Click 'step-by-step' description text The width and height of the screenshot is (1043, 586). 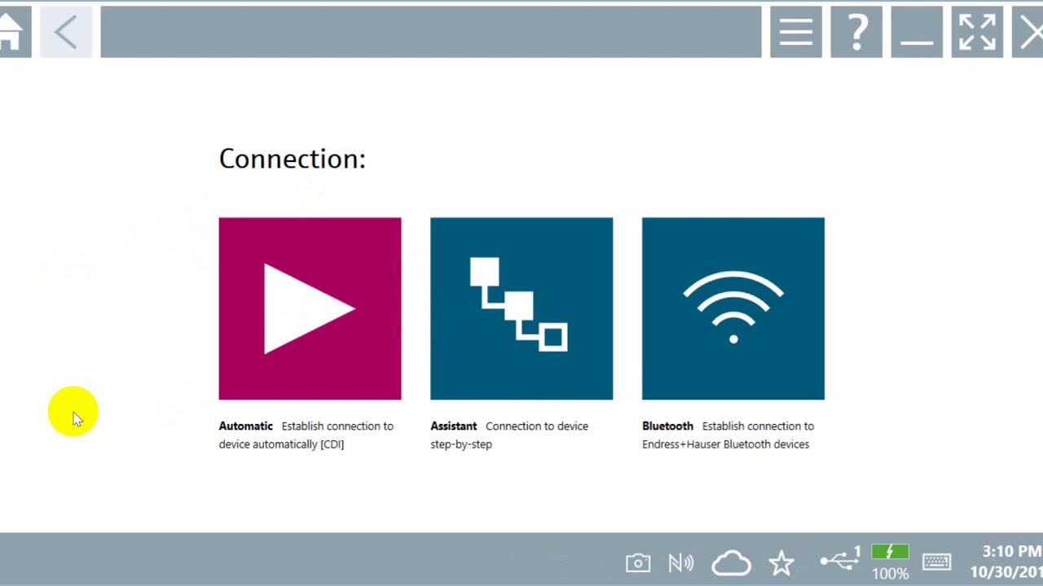point(461,444)
